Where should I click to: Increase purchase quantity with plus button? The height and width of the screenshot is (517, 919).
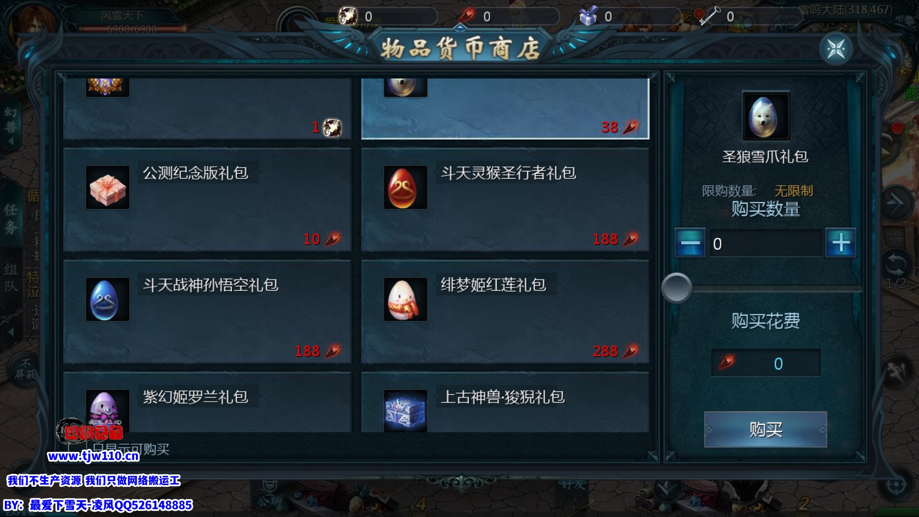point(841,243)
